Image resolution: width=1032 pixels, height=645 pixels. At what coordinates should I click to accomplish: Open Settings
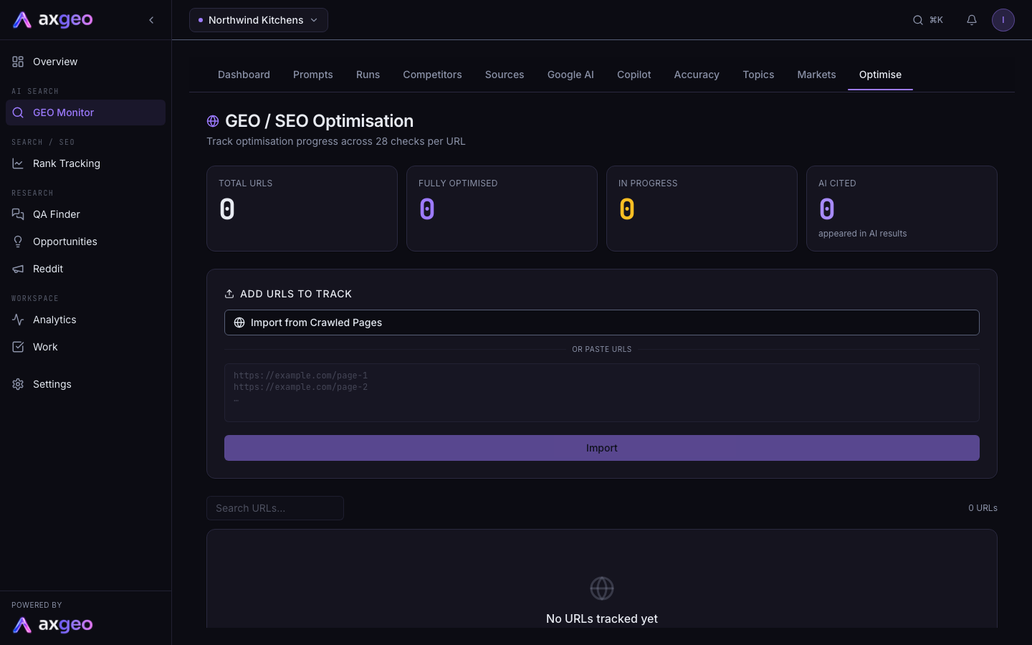(85, 384)
